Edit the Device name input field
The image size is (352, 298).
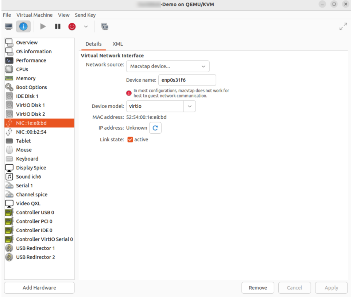click(187, 80)
